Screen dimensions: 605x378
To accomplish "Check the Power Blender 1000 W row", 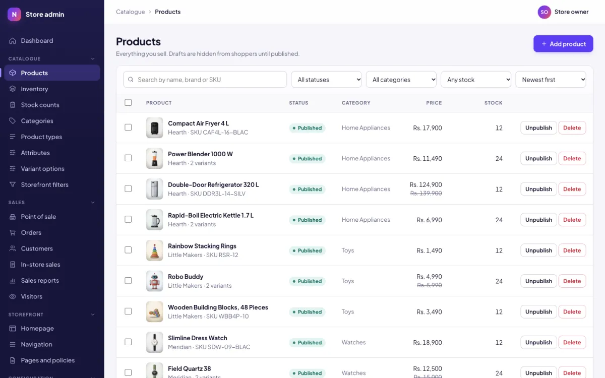I will coord(128,158).
